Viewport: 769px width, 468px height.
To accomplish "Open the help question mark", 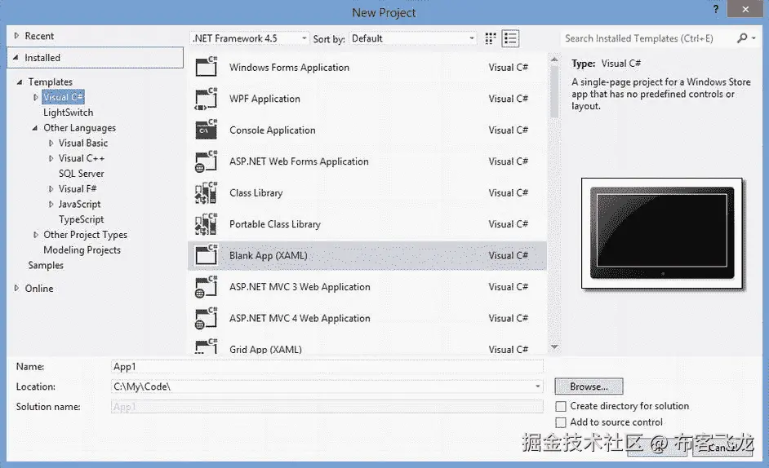I will pos(716,9).
